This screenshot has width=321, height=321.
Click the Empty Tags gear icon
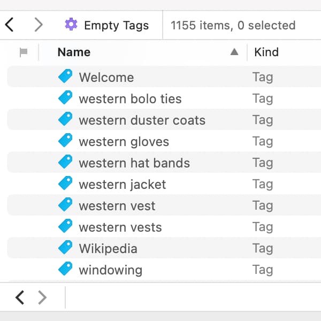pos(71,25)
